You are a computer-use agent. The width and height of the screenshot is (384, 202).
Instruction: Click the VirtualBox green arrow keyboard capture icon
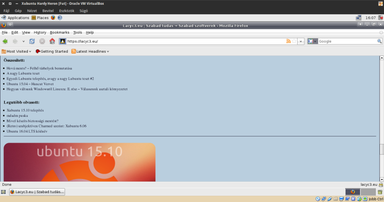pyautogui.click(x=365, y=199)
